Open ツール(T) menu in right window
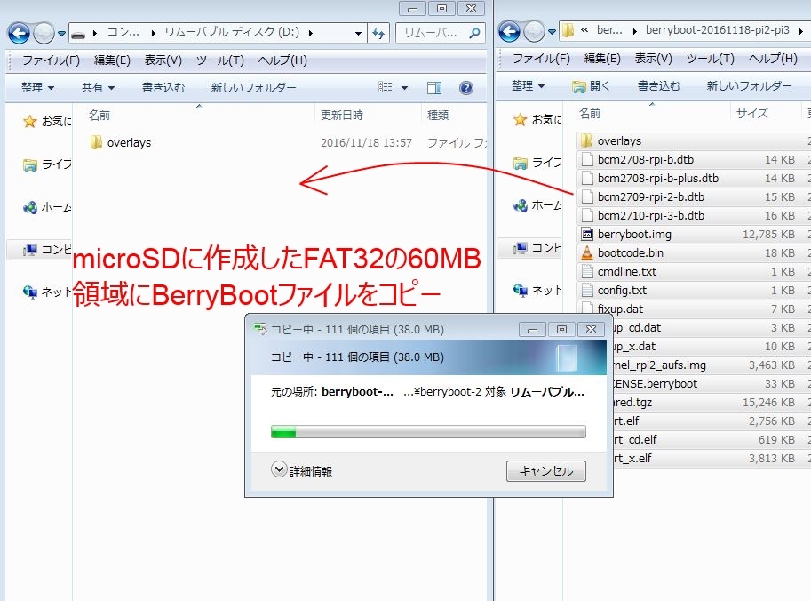This screenshot has height=601, width=811. coord(710,59)
